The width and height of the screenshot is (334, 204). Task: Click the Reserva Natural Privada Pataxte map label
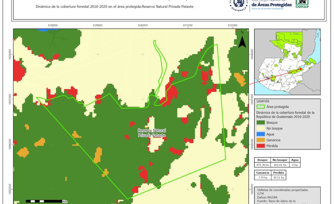(x=151, y=133)
